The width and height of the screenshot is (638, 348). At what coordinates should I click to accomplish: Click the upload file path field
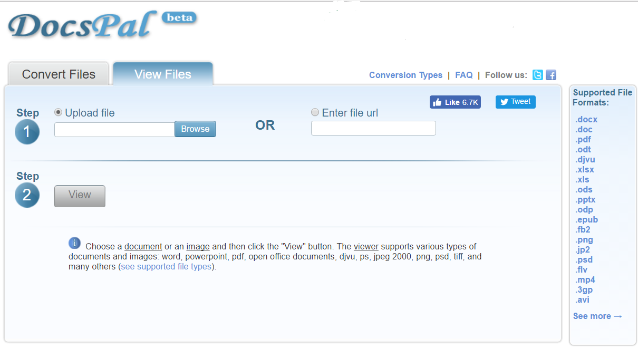[114, 129]
